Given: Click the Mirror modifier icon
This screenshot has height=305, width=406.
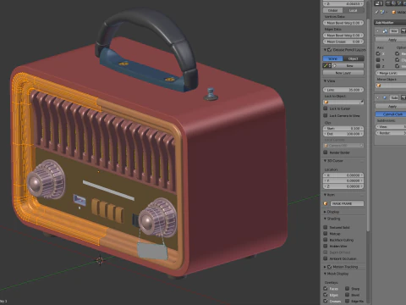Looking at the screenshot, I should pos(385,31).
